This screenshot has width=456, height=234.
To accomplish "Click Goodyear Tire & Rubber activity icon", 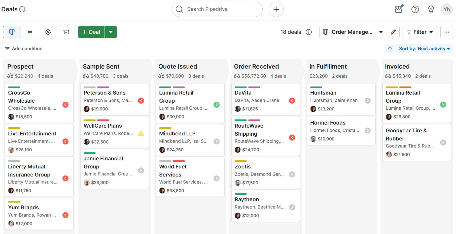I will 443,142.
